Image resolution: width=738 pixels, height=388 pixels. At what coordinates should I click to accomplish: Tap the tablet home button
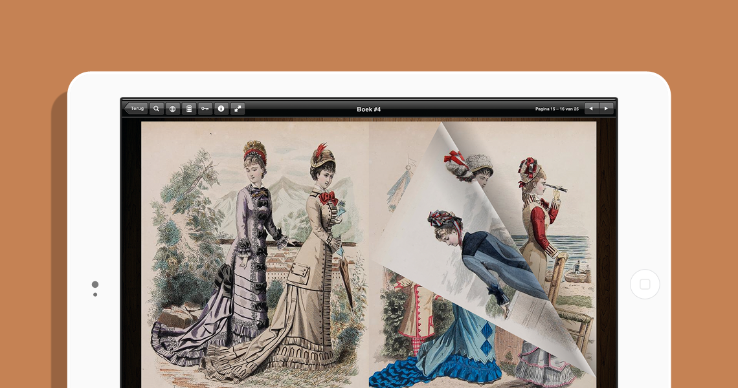pos(645,284)
